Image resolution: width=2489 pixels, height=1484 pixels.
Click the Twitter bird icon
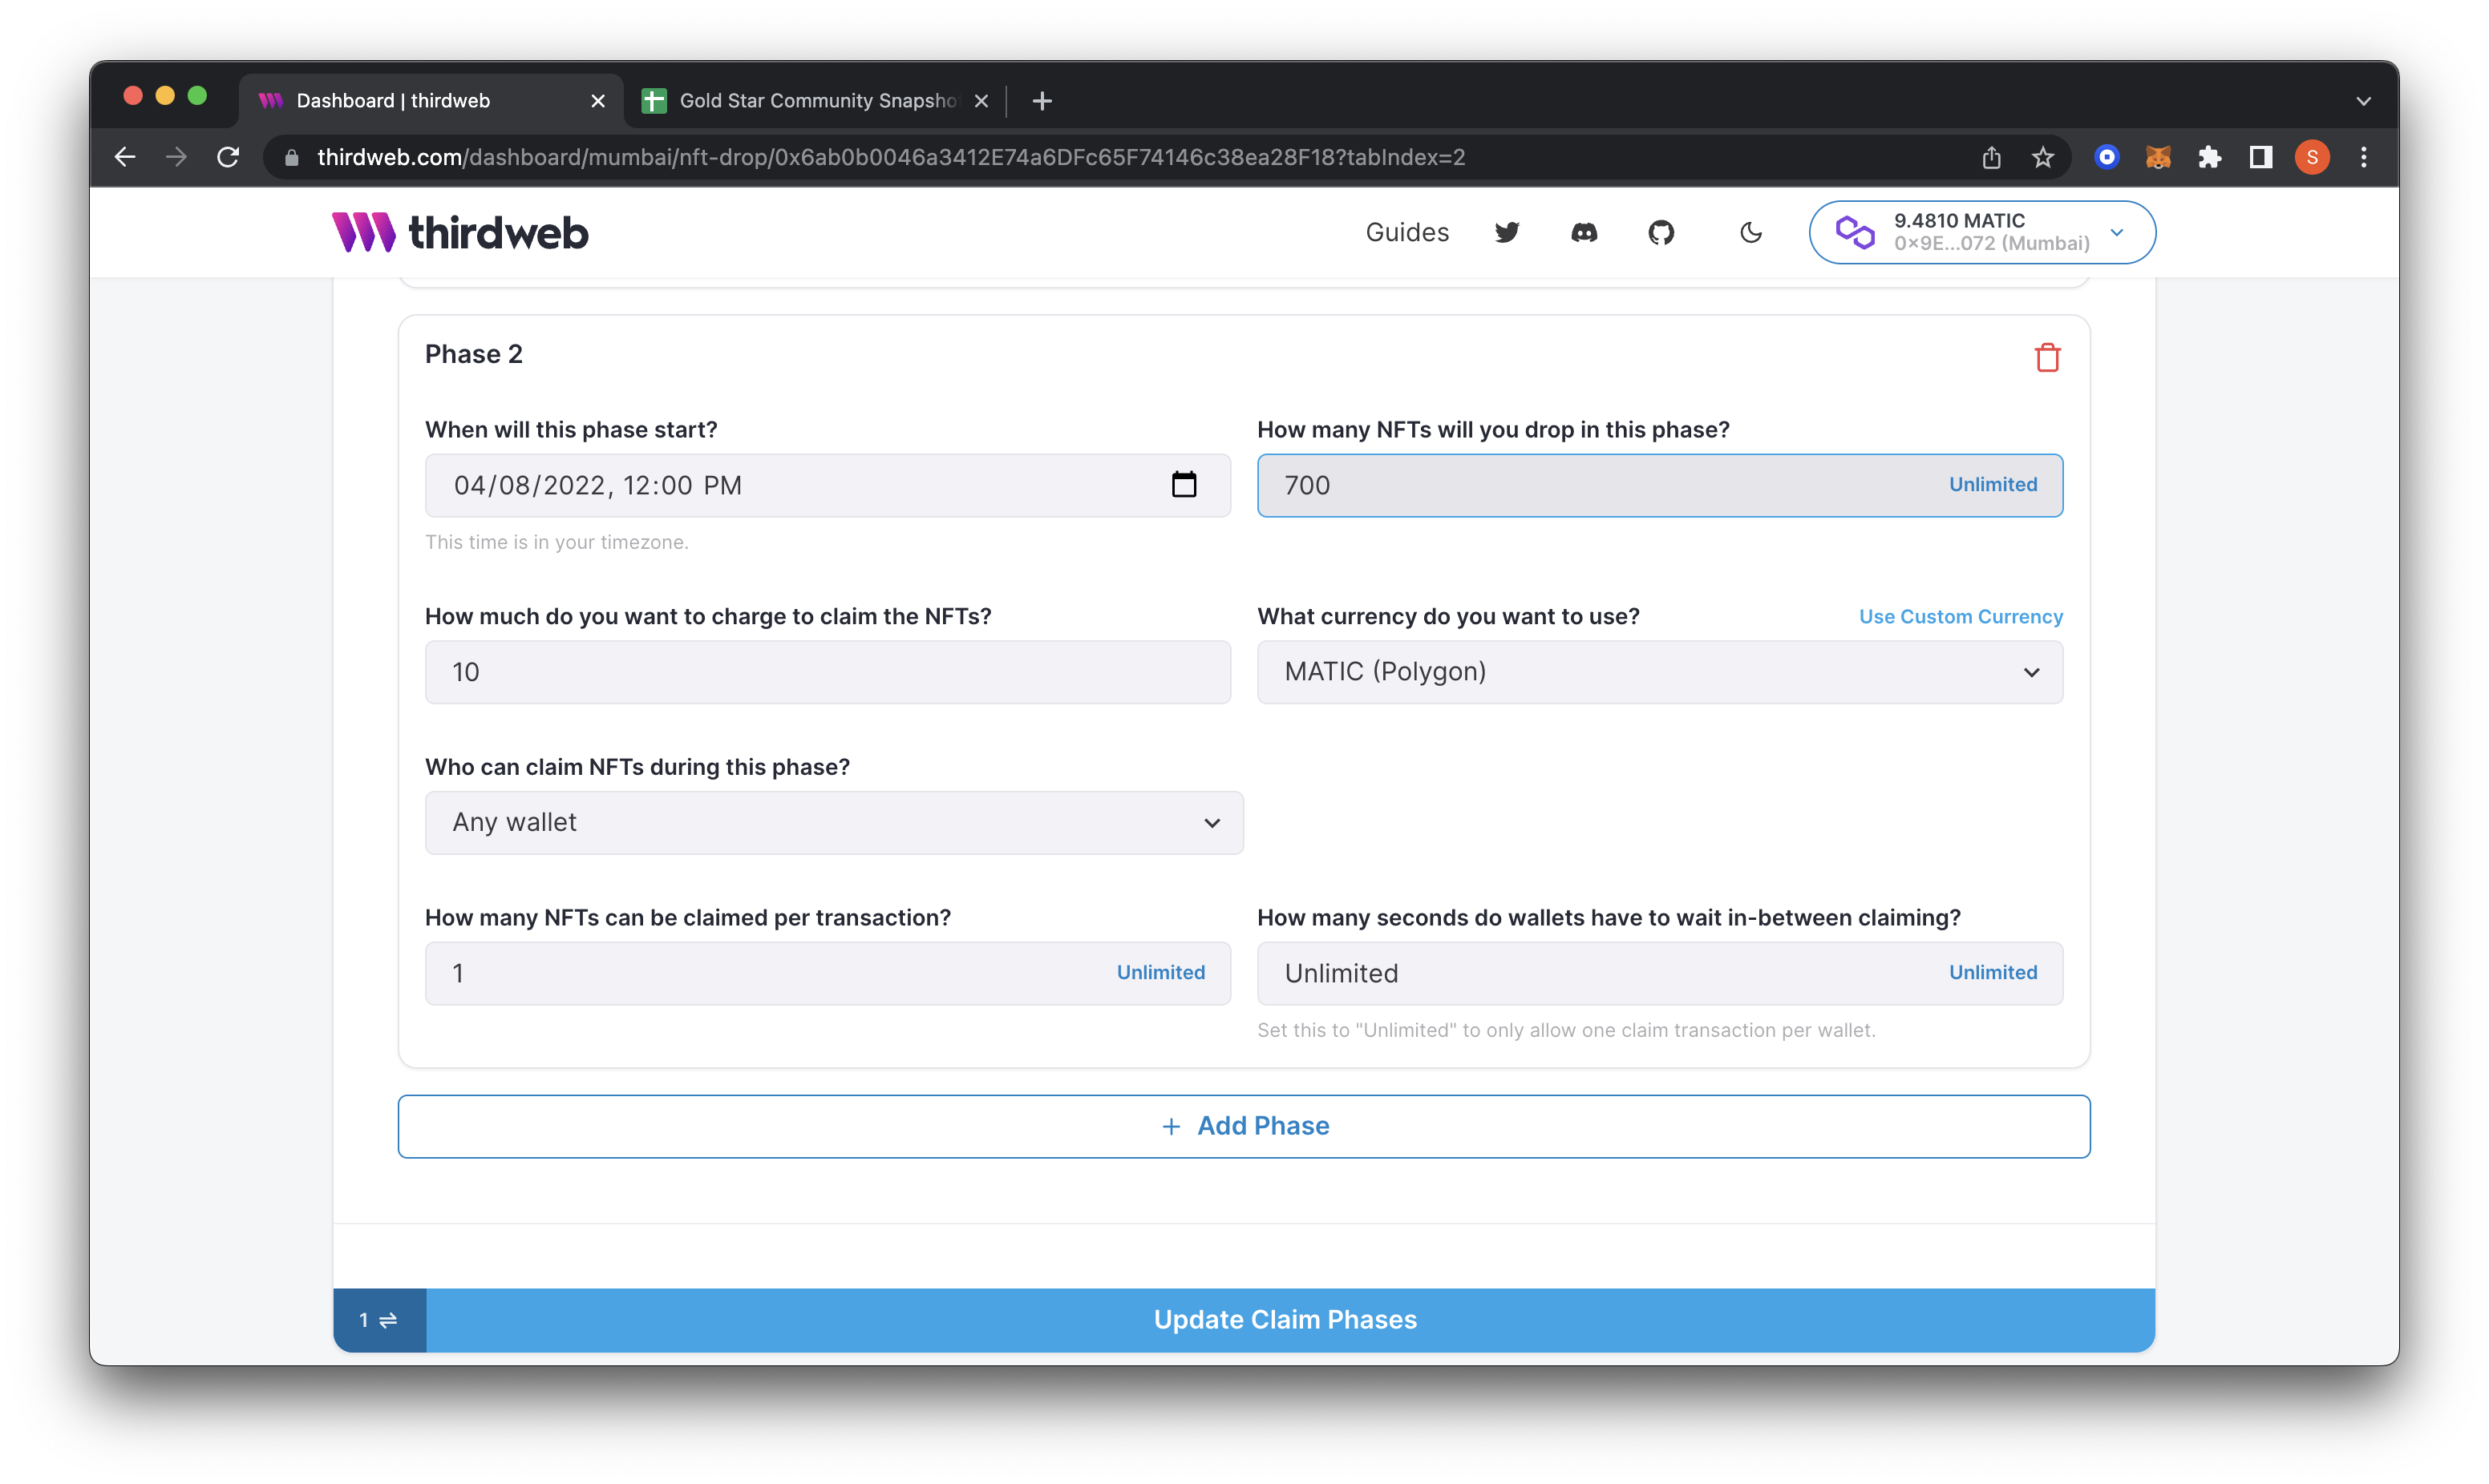[1506, 233]
